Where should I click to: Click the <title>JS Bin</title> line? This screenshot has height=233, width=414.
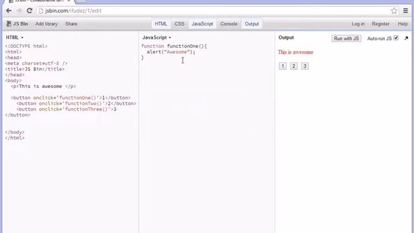tap(34, 69)
